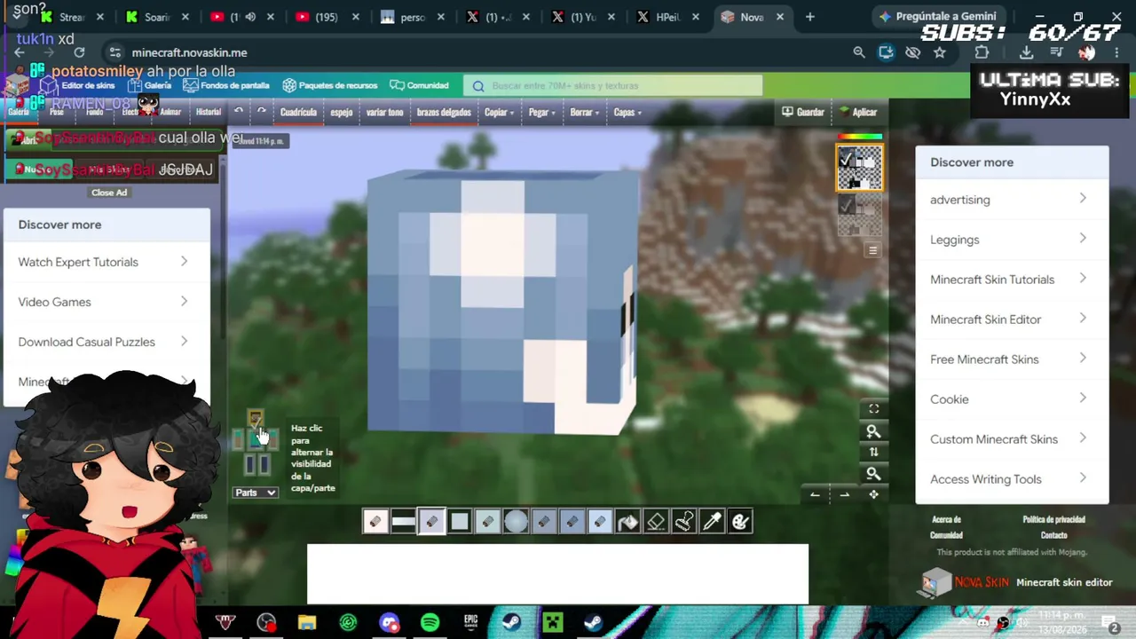Select the highlighted lavender pencil tool
The width and height of the screenshot is (1136, 639).
[x=431, y=522]
